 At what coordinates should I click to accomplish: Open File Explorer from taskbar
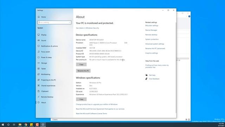[x=20, y=125]
